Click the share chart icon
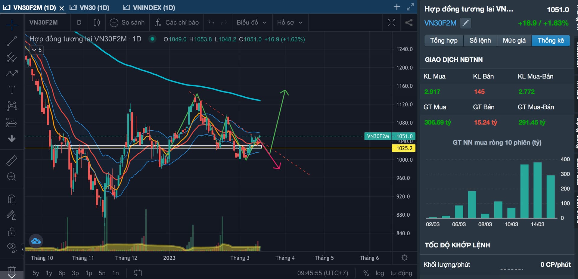 [409, 23]
